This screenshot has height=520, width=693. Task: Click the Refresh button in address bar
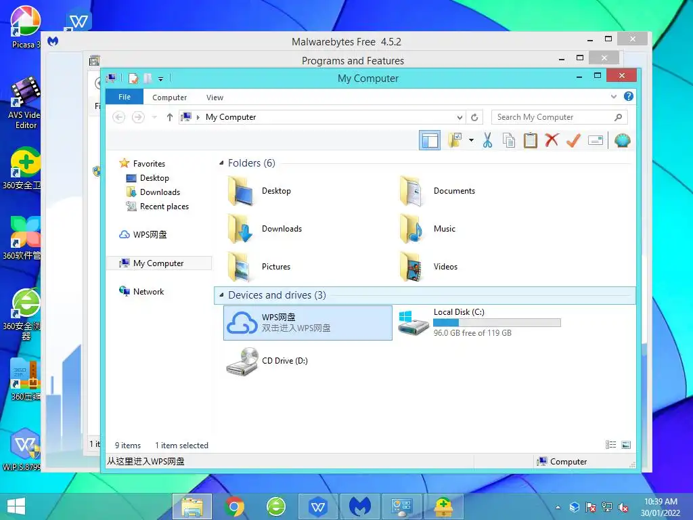tap(474, 117)
